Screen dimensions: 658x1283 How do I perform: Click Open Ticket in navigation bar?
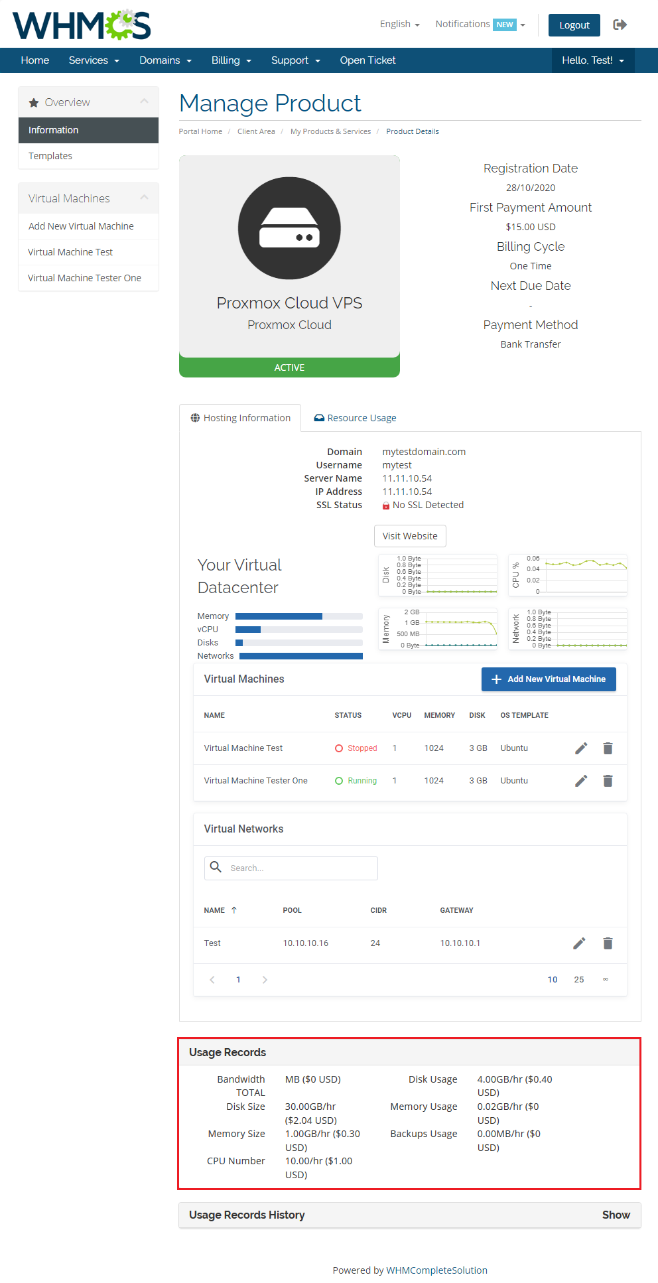click(x=367, y=60)
